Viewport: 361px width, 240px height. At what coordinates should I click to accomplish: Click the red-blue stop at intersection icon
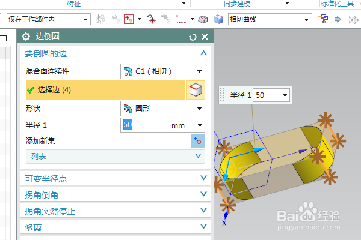point(323,19)
